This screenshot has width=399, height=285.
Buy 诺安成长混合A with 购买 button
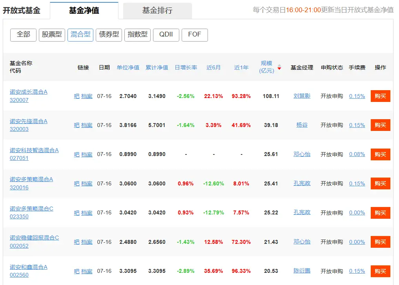coord(381,96)
